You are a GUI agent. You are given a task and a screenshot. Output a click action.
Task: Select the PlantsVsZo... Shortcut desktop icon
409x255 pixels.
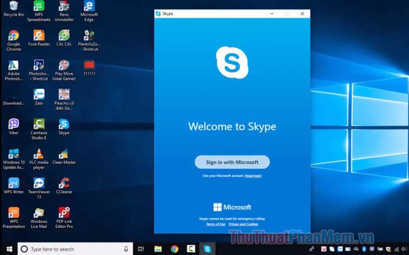point(89,40)
